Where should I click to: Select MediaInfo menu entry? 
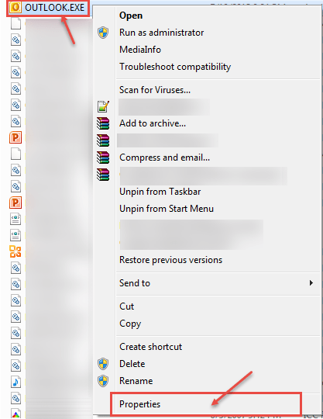click(140, 50)
